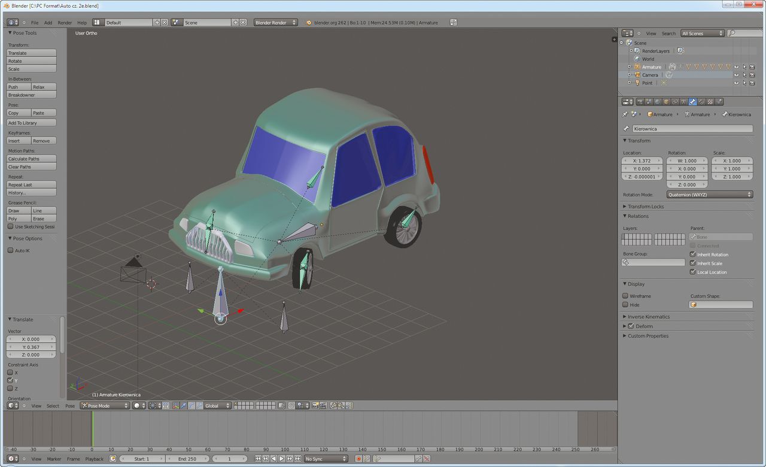Click 3D manipulator toggle icon in viewport header
This screenshot has height=467, width=766.
click(x=176, y=405)
